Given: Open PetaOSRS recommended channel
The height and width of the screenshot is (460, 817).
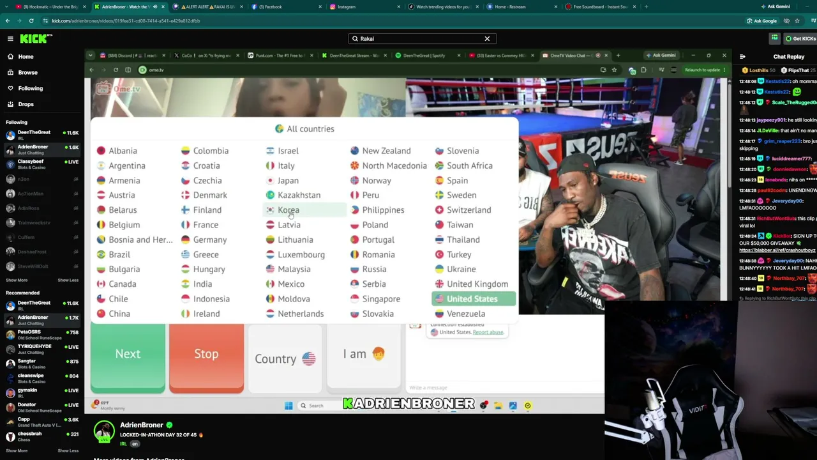Looking at the screenshot, I should 41,335.
